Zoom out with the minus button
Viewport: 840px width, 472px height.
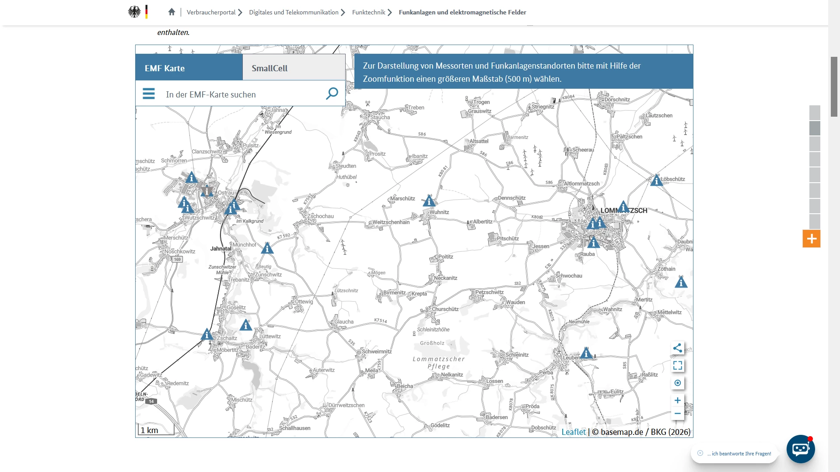point(677,413)
